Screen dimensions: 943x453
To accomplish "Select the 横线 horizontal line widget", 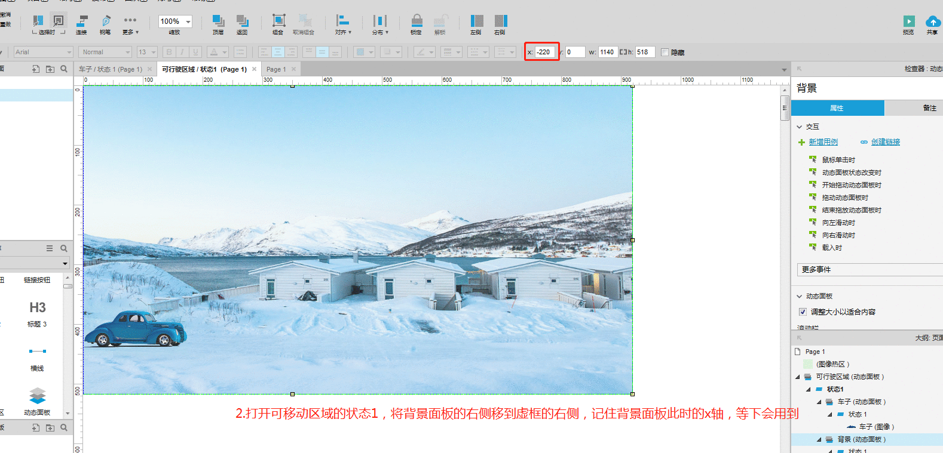I will point(37,358).
